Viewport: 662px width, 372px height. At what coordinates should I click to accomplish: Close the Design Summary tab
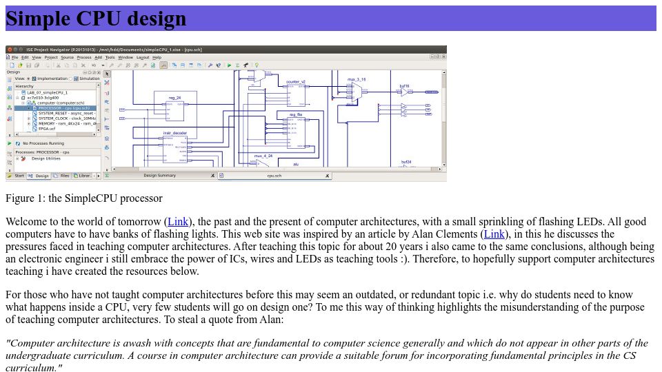point(213,176)
